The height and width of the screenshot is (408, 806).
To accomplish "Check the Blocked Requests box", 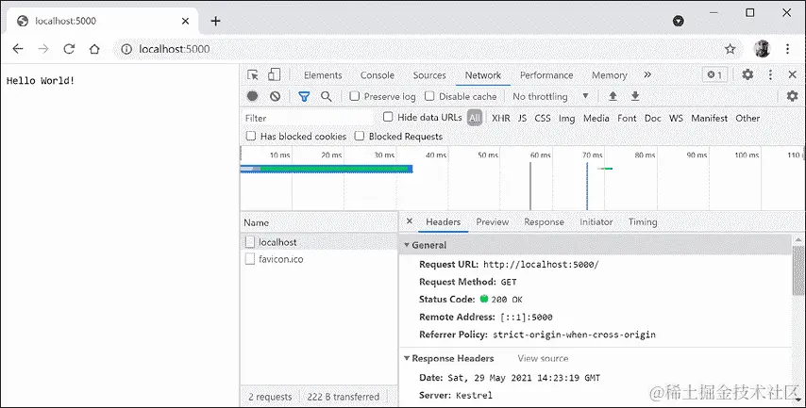I will [x=360, y=136].
